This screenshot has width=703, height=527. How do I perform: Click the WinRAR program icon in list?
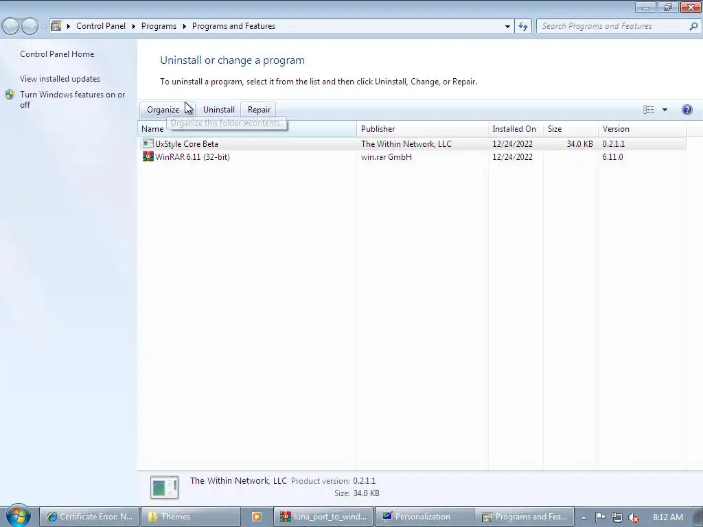[x=148, y=156]
